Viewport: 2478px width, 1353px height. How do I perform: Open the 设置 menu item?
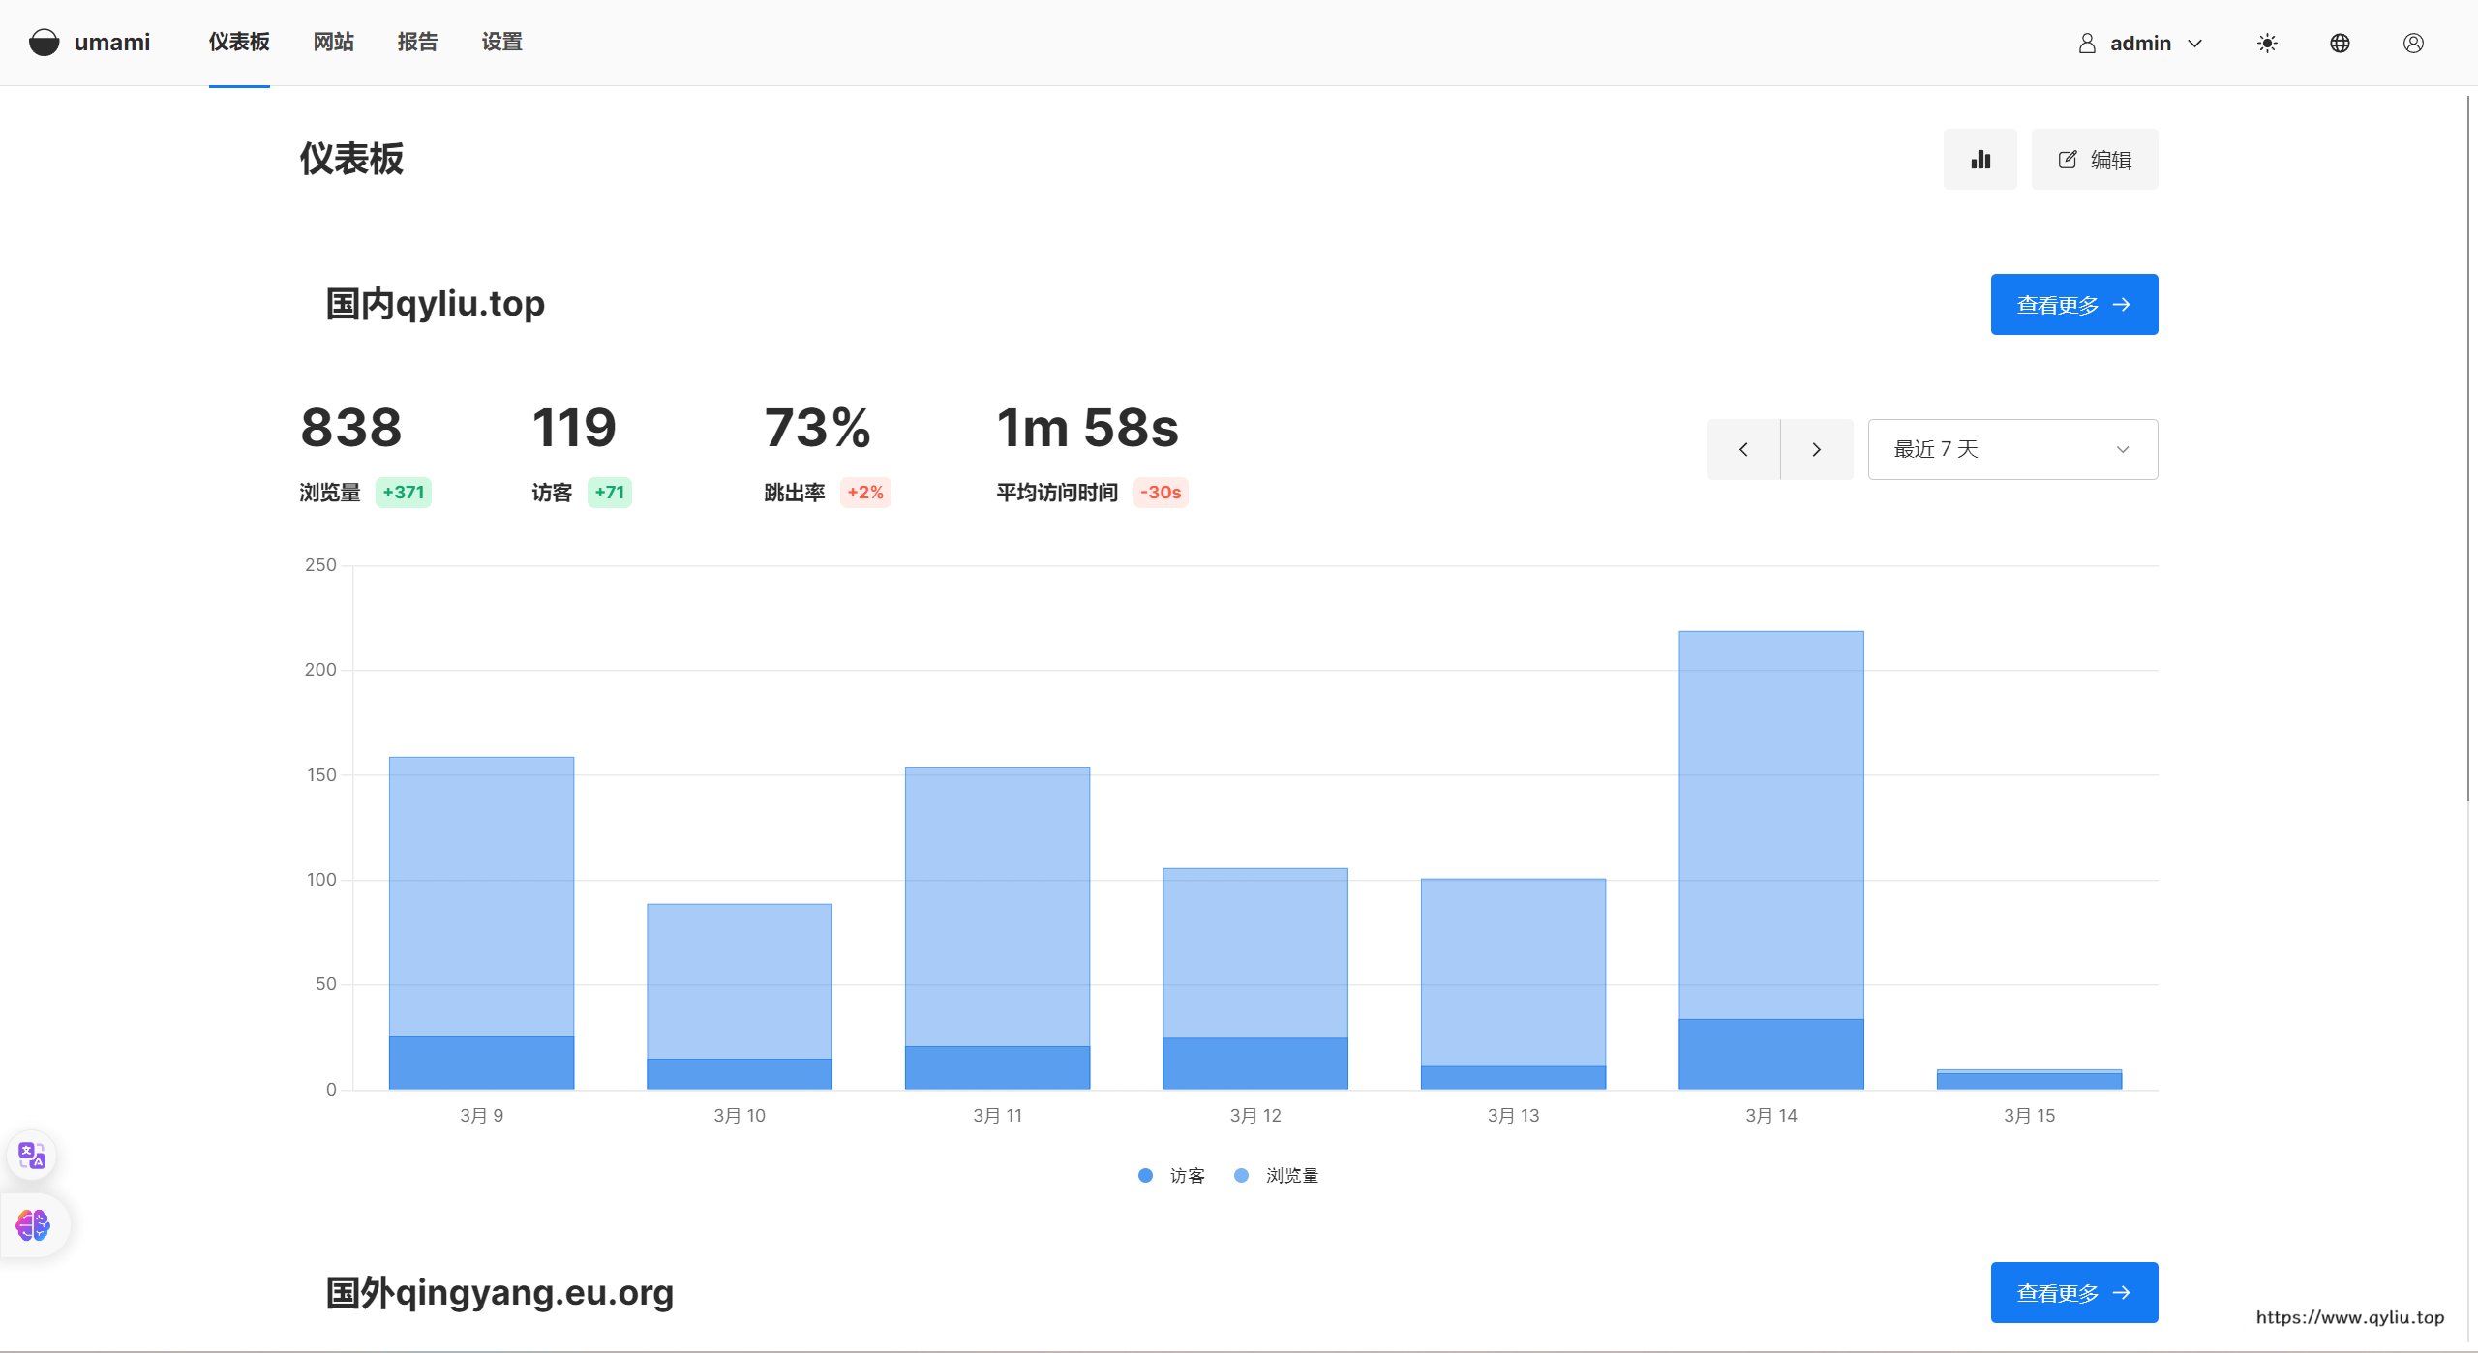(x=501, y=43)
